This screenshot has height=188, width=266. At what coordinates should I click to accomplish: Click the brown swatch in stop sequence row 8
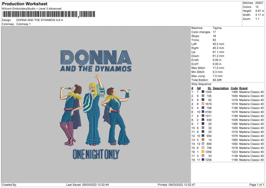pos(203,120)
